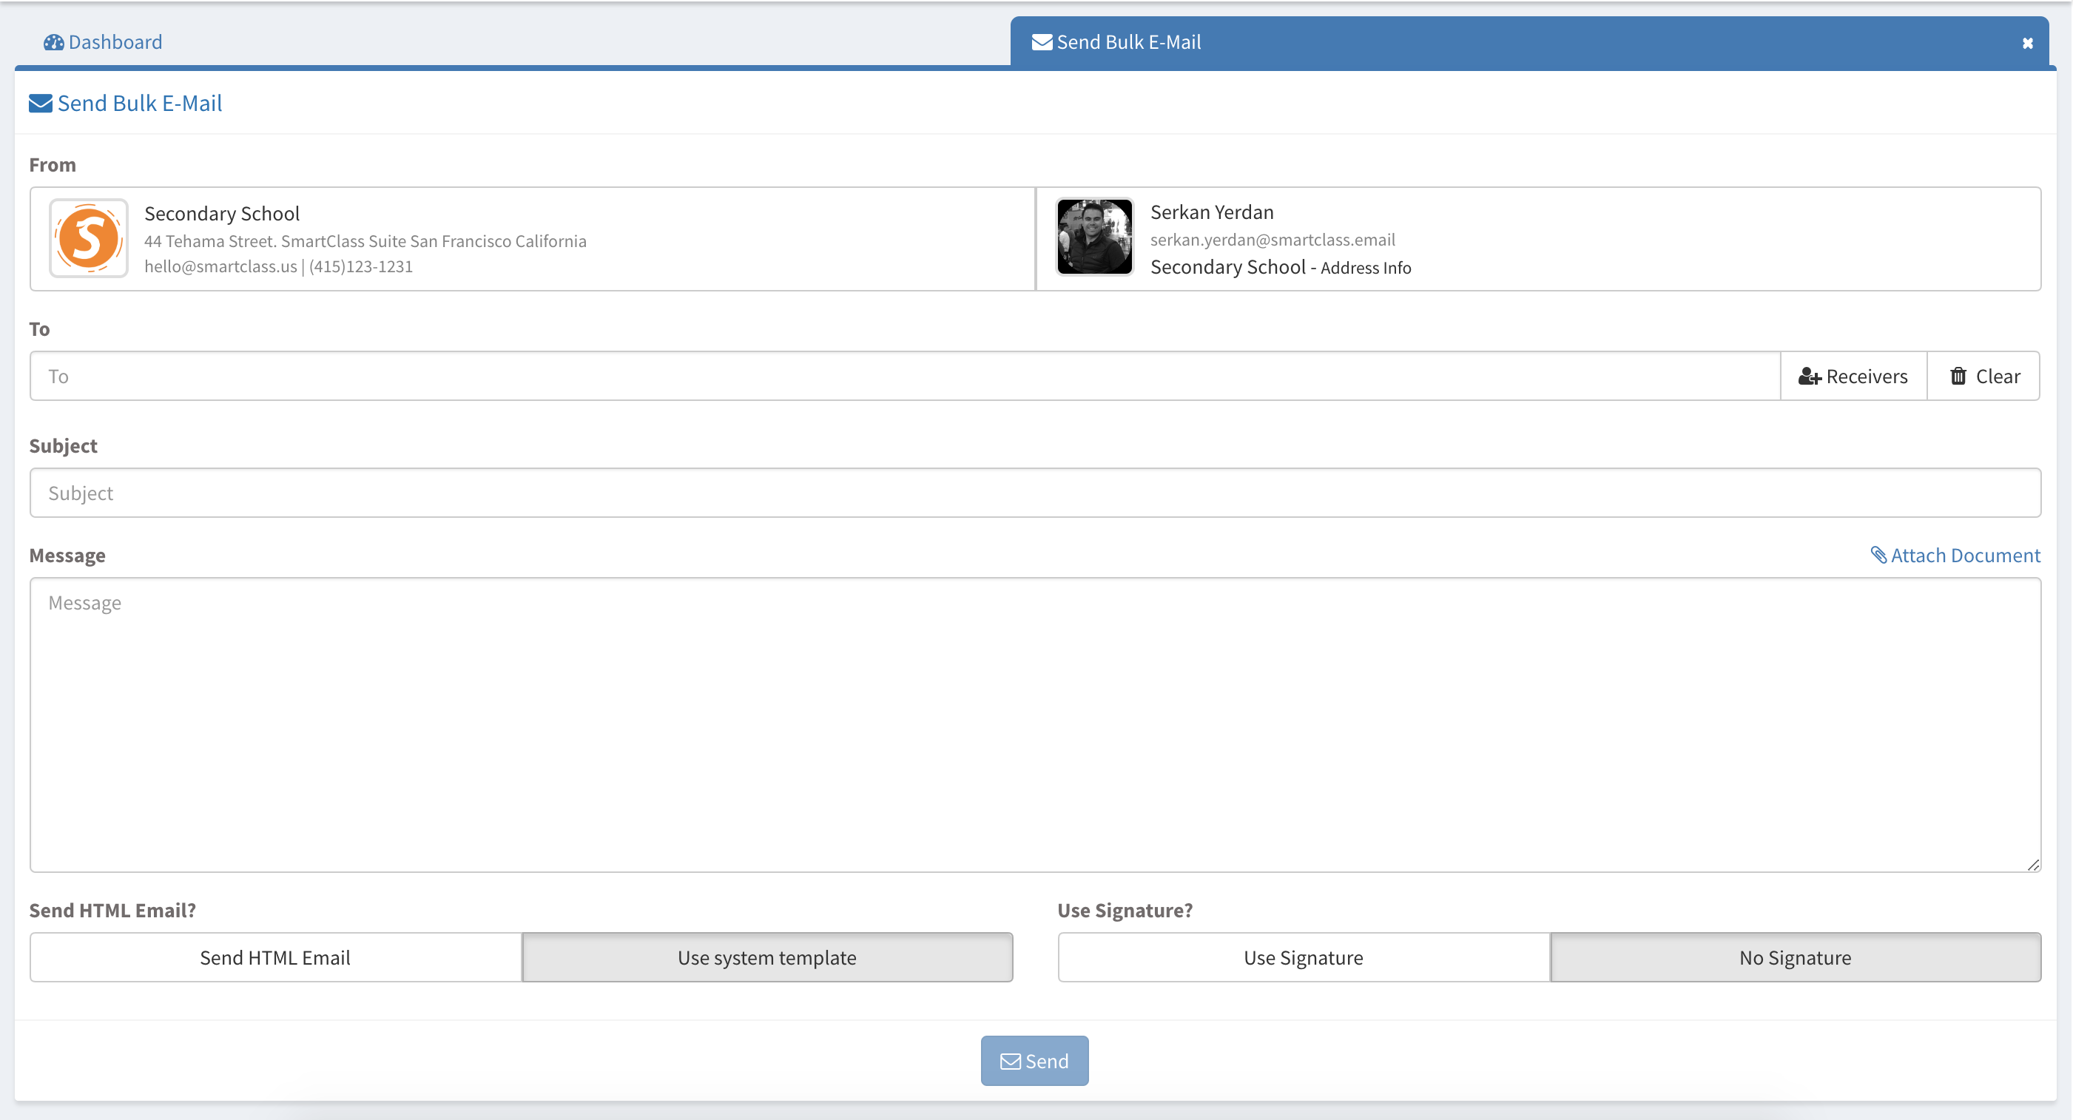The width and height of the screenshot is (2073, 1120).
Task: Close the Send Bulk E-Mail tab
Action: coord(2027,44)
